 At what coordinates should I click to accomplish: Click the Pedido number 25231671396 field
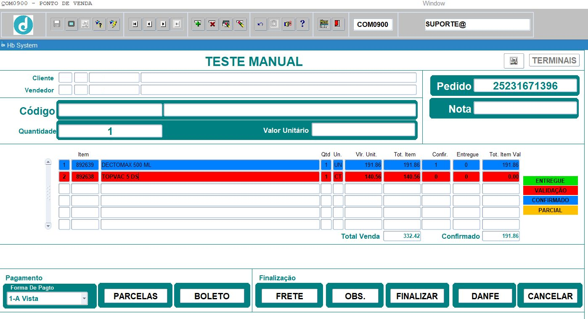click(x=525, y=86)
